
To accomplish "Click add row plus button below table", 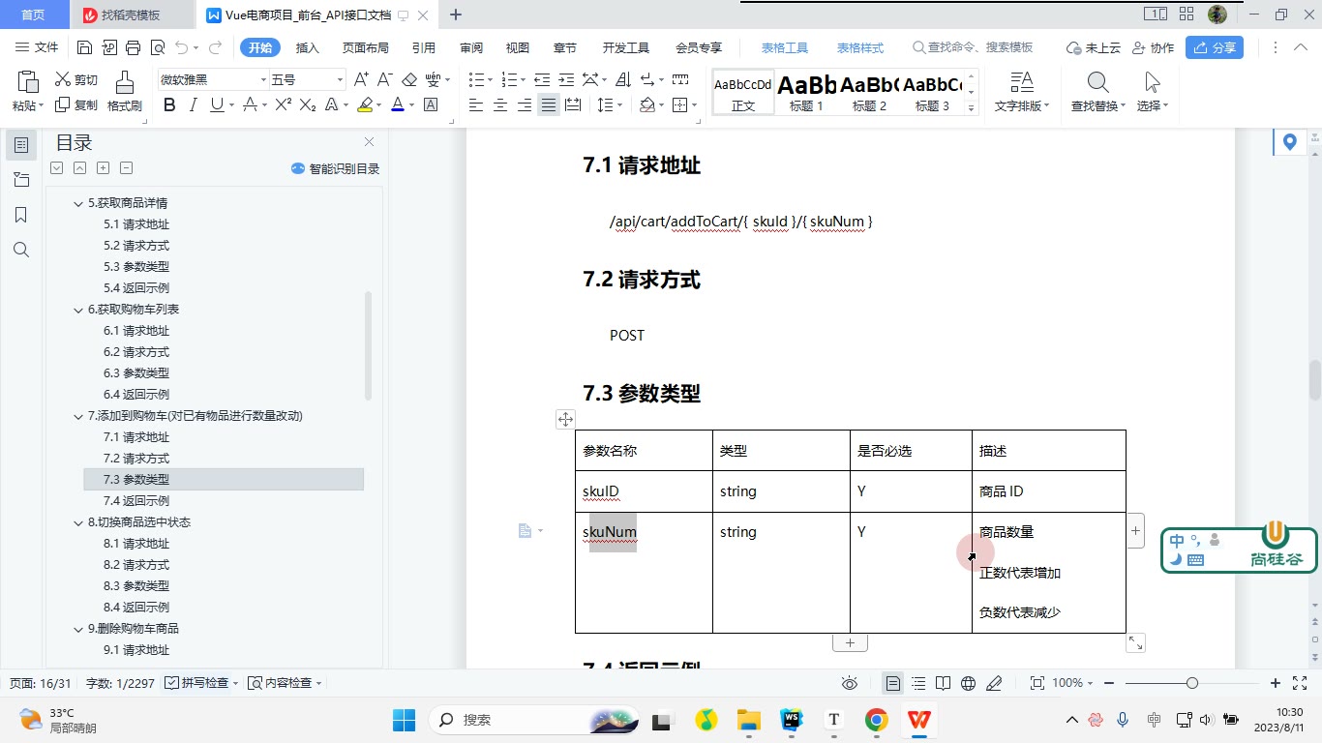I will click(x=850, y=642).
